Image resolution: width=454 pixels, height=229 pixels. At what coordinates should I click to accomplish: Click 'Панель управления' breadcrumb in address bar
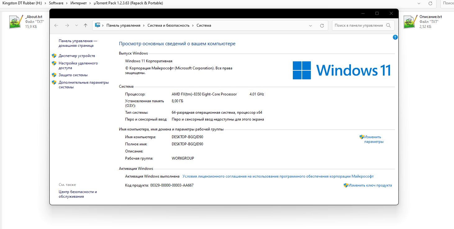click(x=123, y=25)
